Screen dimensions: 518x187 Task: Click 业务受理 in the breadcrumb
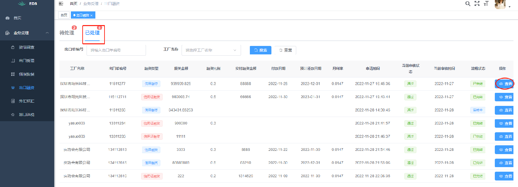pos(91,4)
